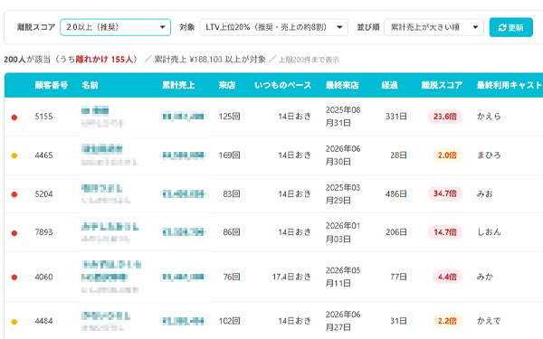Screen dimensions: 543x339
Task: Click the 上限200件まで表示 note
Action: tap(309, 60)
